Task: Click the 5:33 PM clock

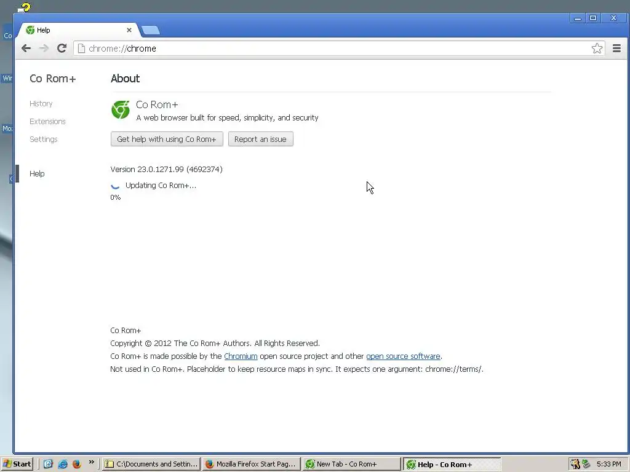Action: pyautogui.click(x=609, y=464)
